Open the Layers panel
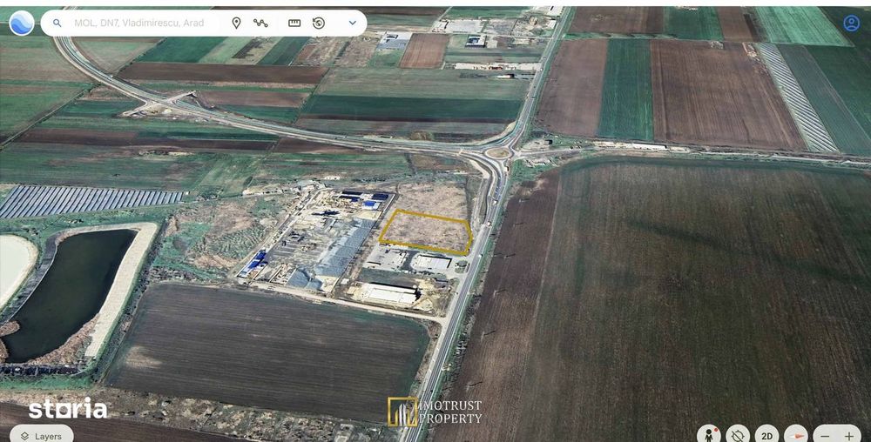Image resolution: width=871 pixels, height=442 pixels. [x=41, y=435]
